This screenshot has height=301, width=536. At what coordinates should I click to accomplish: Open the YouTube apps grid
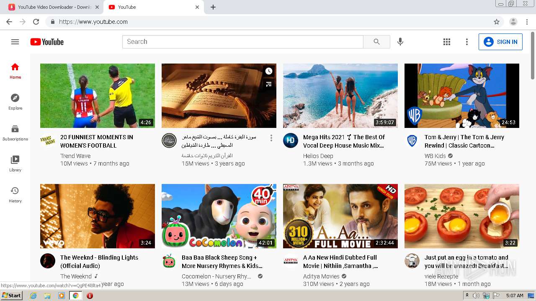[447, 42]
